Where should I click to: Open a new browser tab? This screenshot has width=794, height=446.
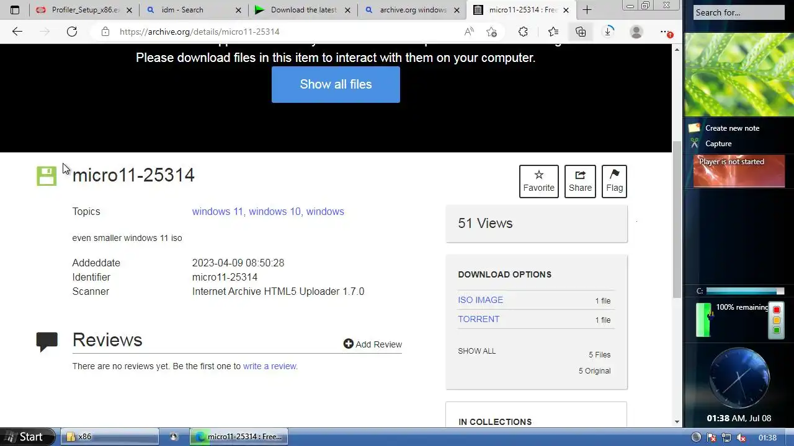(587, 10)
